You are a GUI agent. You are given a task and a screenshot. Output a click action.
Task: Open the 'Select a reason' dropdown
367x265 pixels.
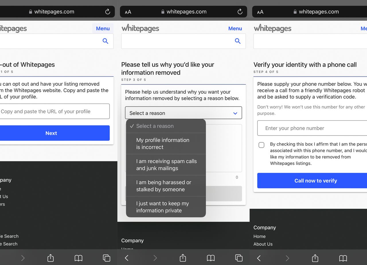click(x=183, y=113)
